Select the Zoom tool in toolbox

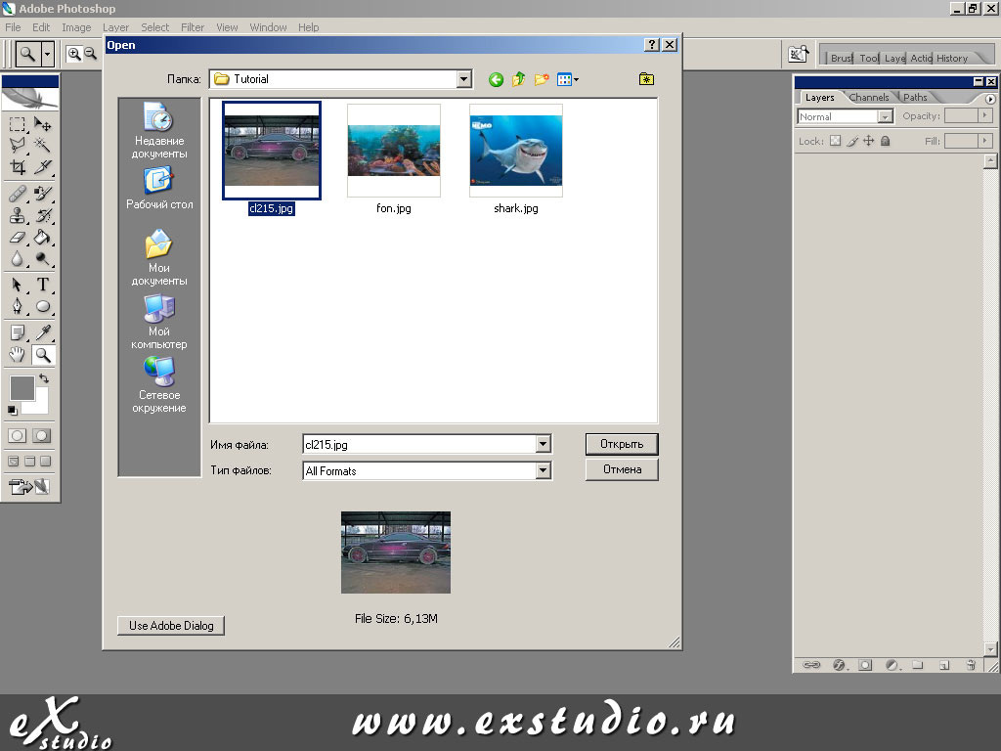43,355
